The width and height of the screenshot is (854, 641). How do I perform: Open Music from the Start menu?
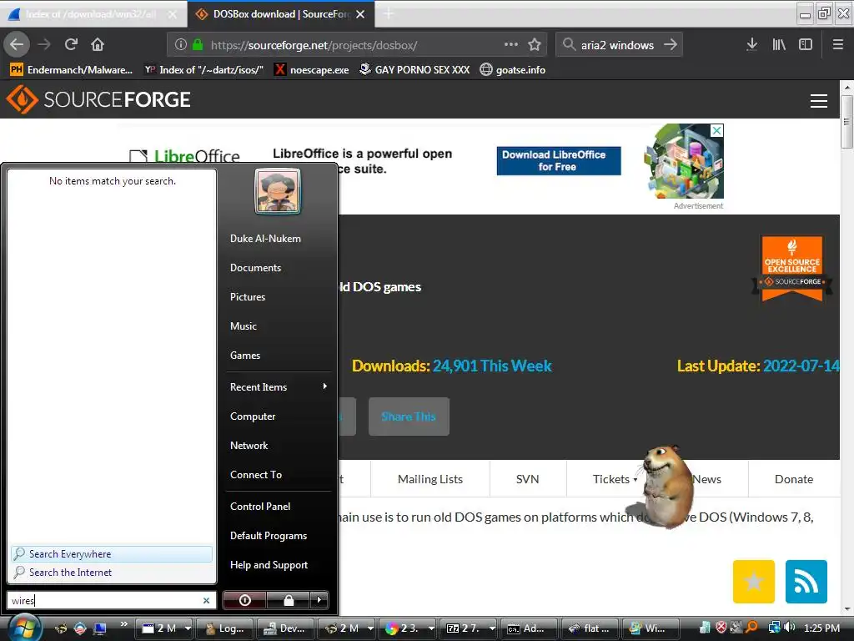click(244, 326)
